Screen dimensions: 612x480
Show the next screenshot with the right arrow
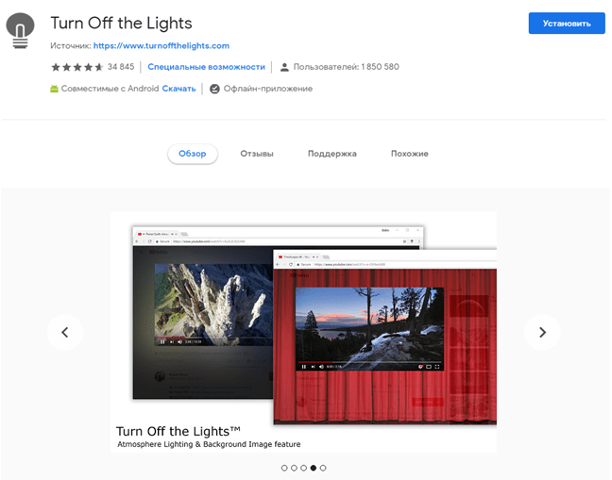542,332
